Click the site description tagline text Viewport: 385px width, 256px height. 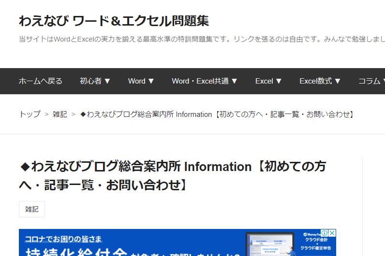click(x=202, y=39)
